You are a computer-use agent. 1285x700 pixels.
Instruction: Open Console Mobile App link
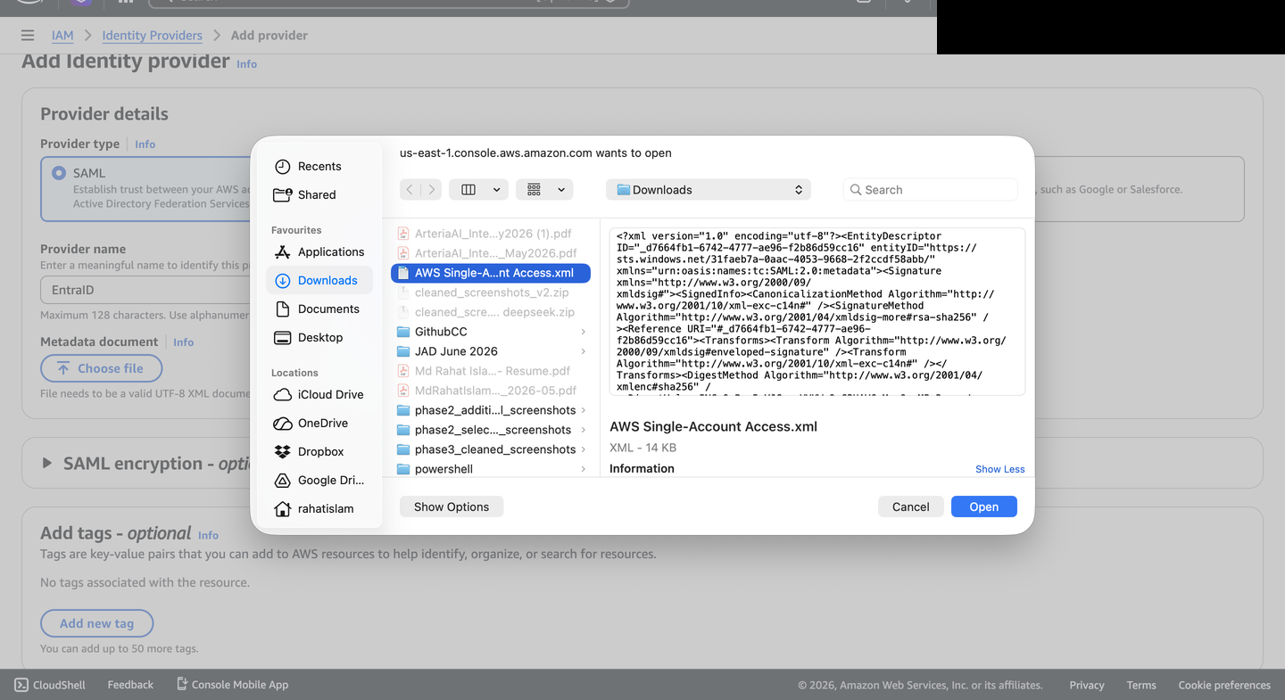click(x=232, y=685)
